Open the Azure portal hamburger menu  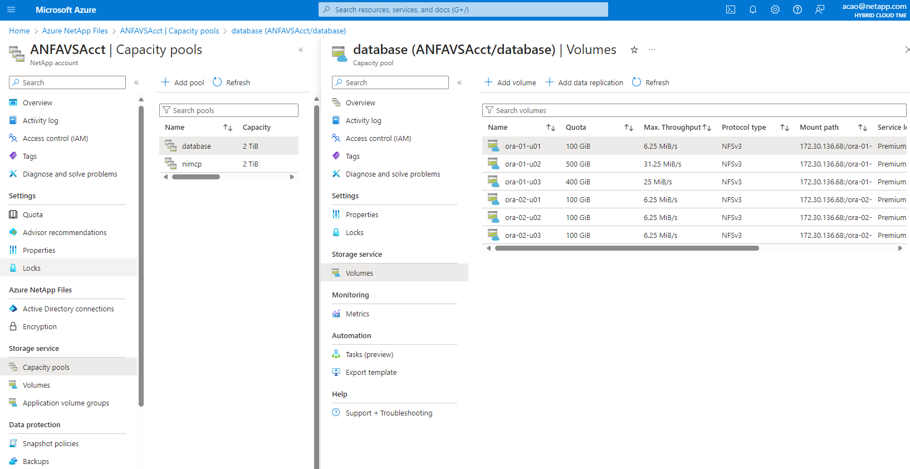tap(11, 9)
